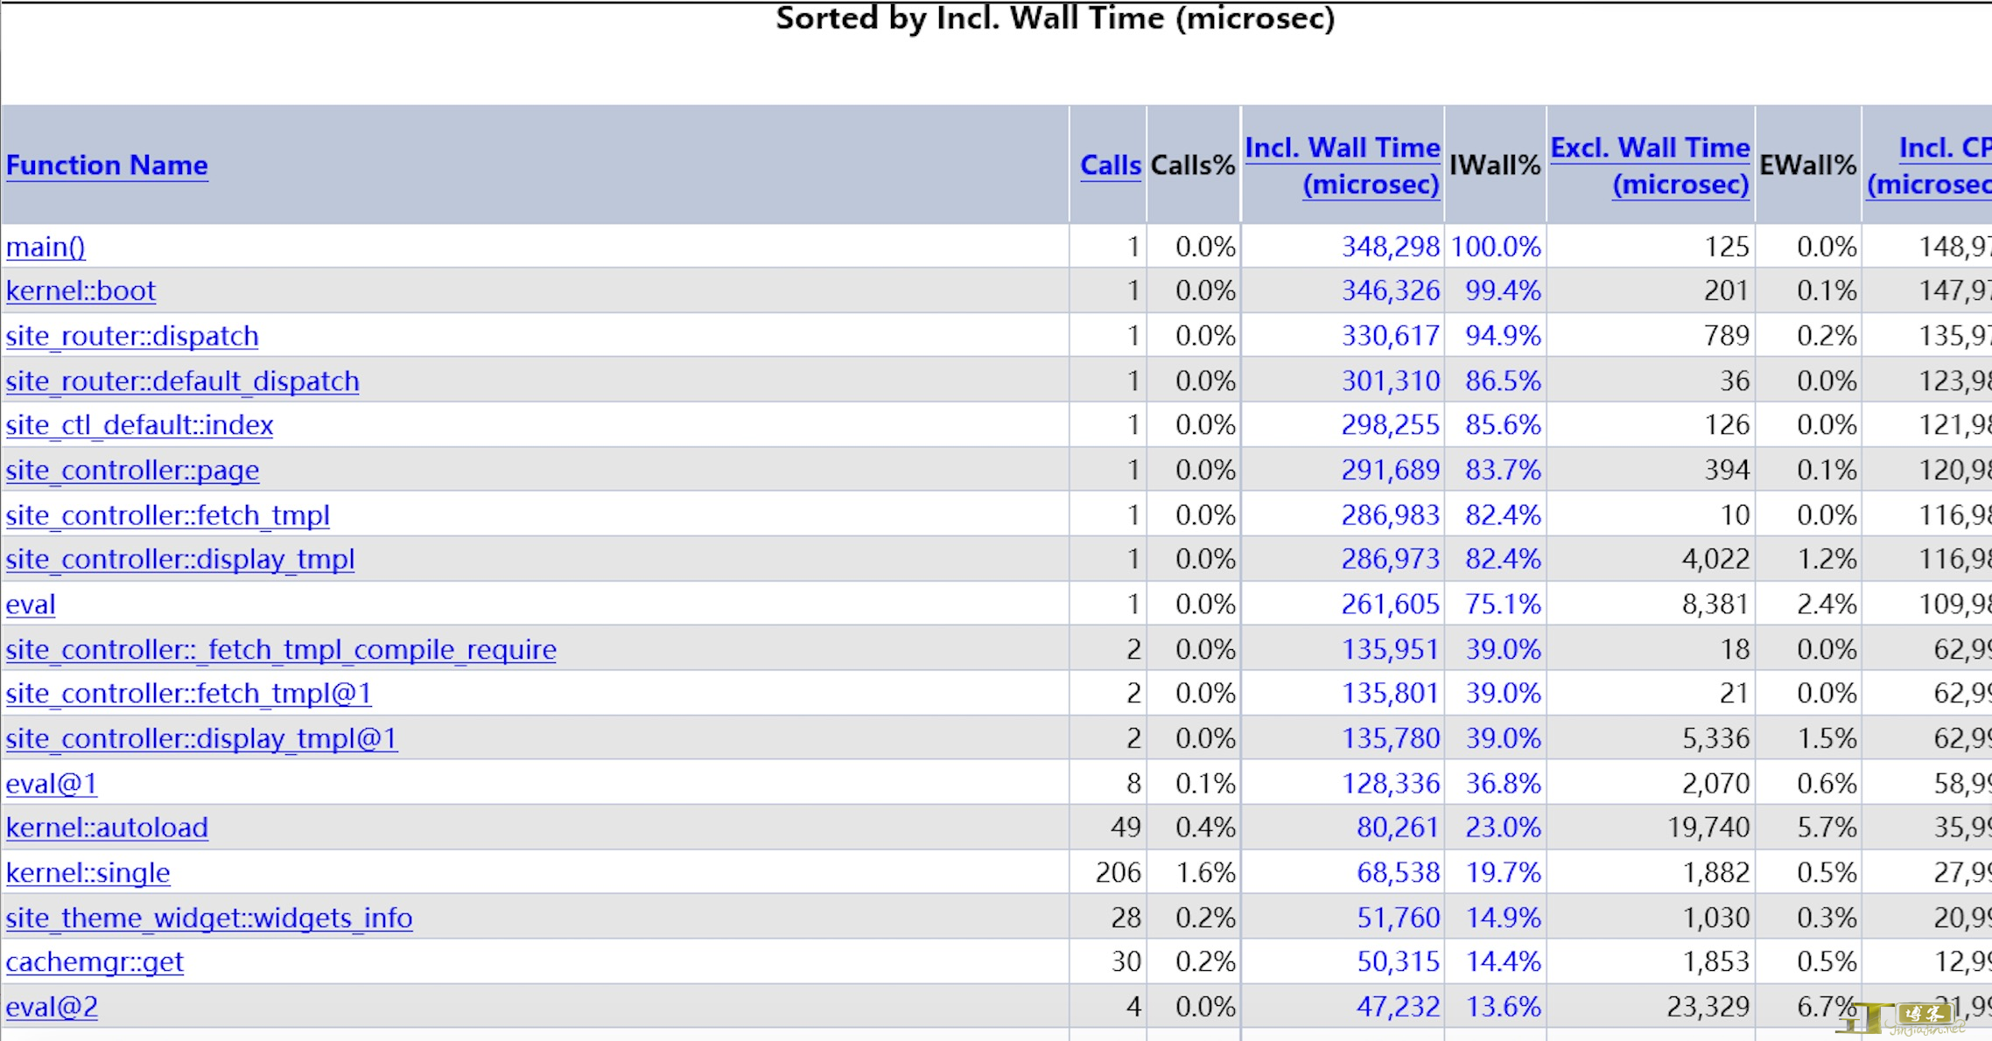Open the eval function link
Screen dimensions: 1992x1041
[31, 605]
